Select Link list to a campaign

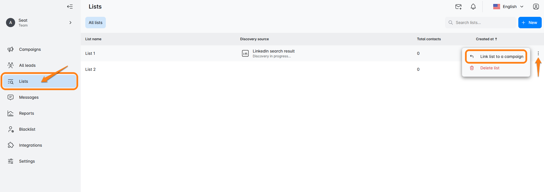[501, 56]
